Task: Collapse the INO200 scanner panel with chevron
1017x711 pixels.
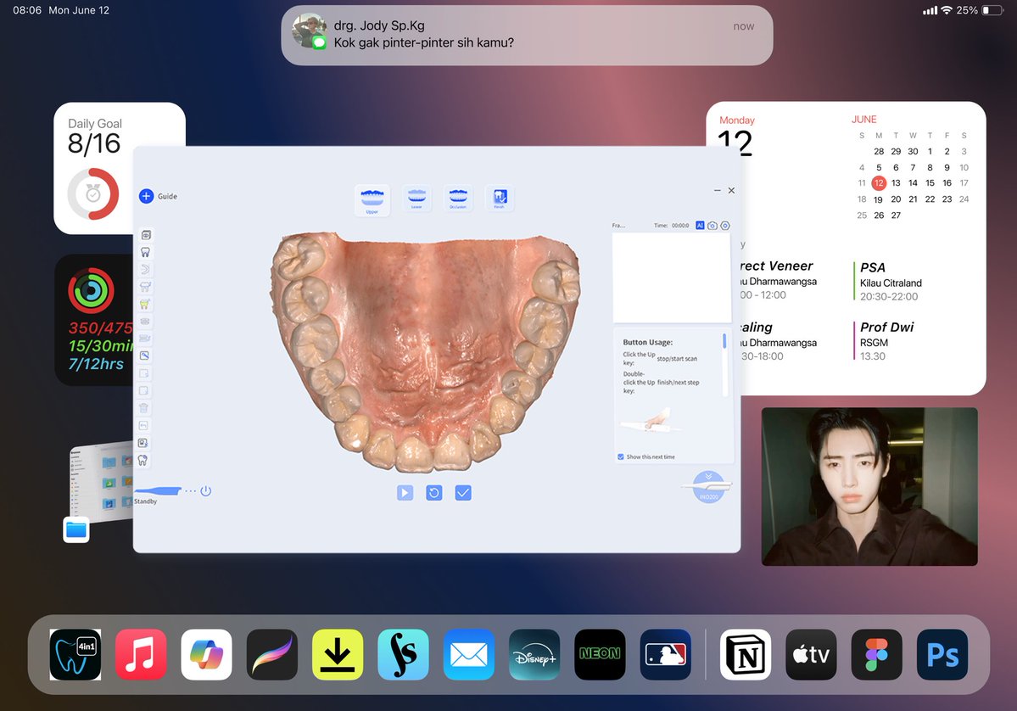Action: [708, 477]
